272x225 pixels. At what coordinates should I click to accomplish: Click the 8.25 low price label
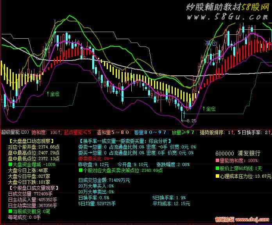[191, 121]
